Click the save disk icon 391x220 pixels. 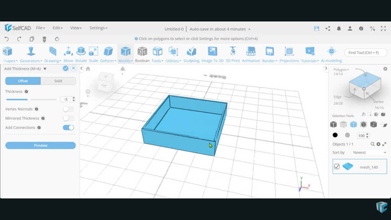[x=317, y=28]
